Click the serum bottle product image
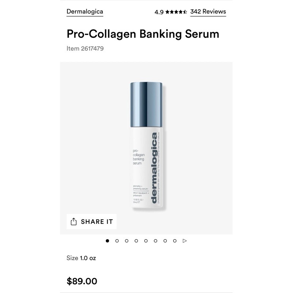Screen dimensions: 293x293 (x=146, y=145)
